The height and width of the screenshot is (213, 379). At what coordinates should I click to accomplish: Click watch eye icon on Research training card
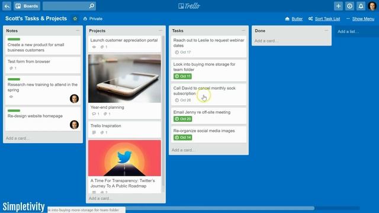tap(11, 96)
